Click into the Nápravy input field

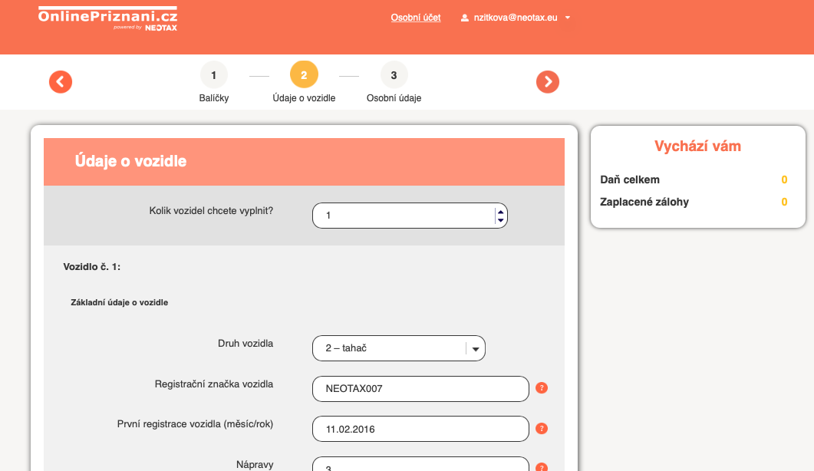(x=420, y=465)
